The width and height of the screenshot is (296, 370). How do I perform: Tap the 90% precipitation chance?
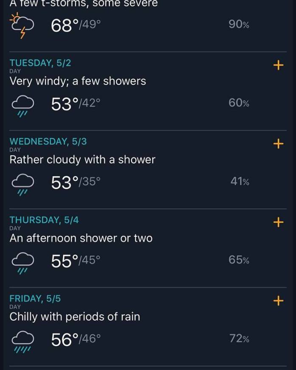[239, 24]
